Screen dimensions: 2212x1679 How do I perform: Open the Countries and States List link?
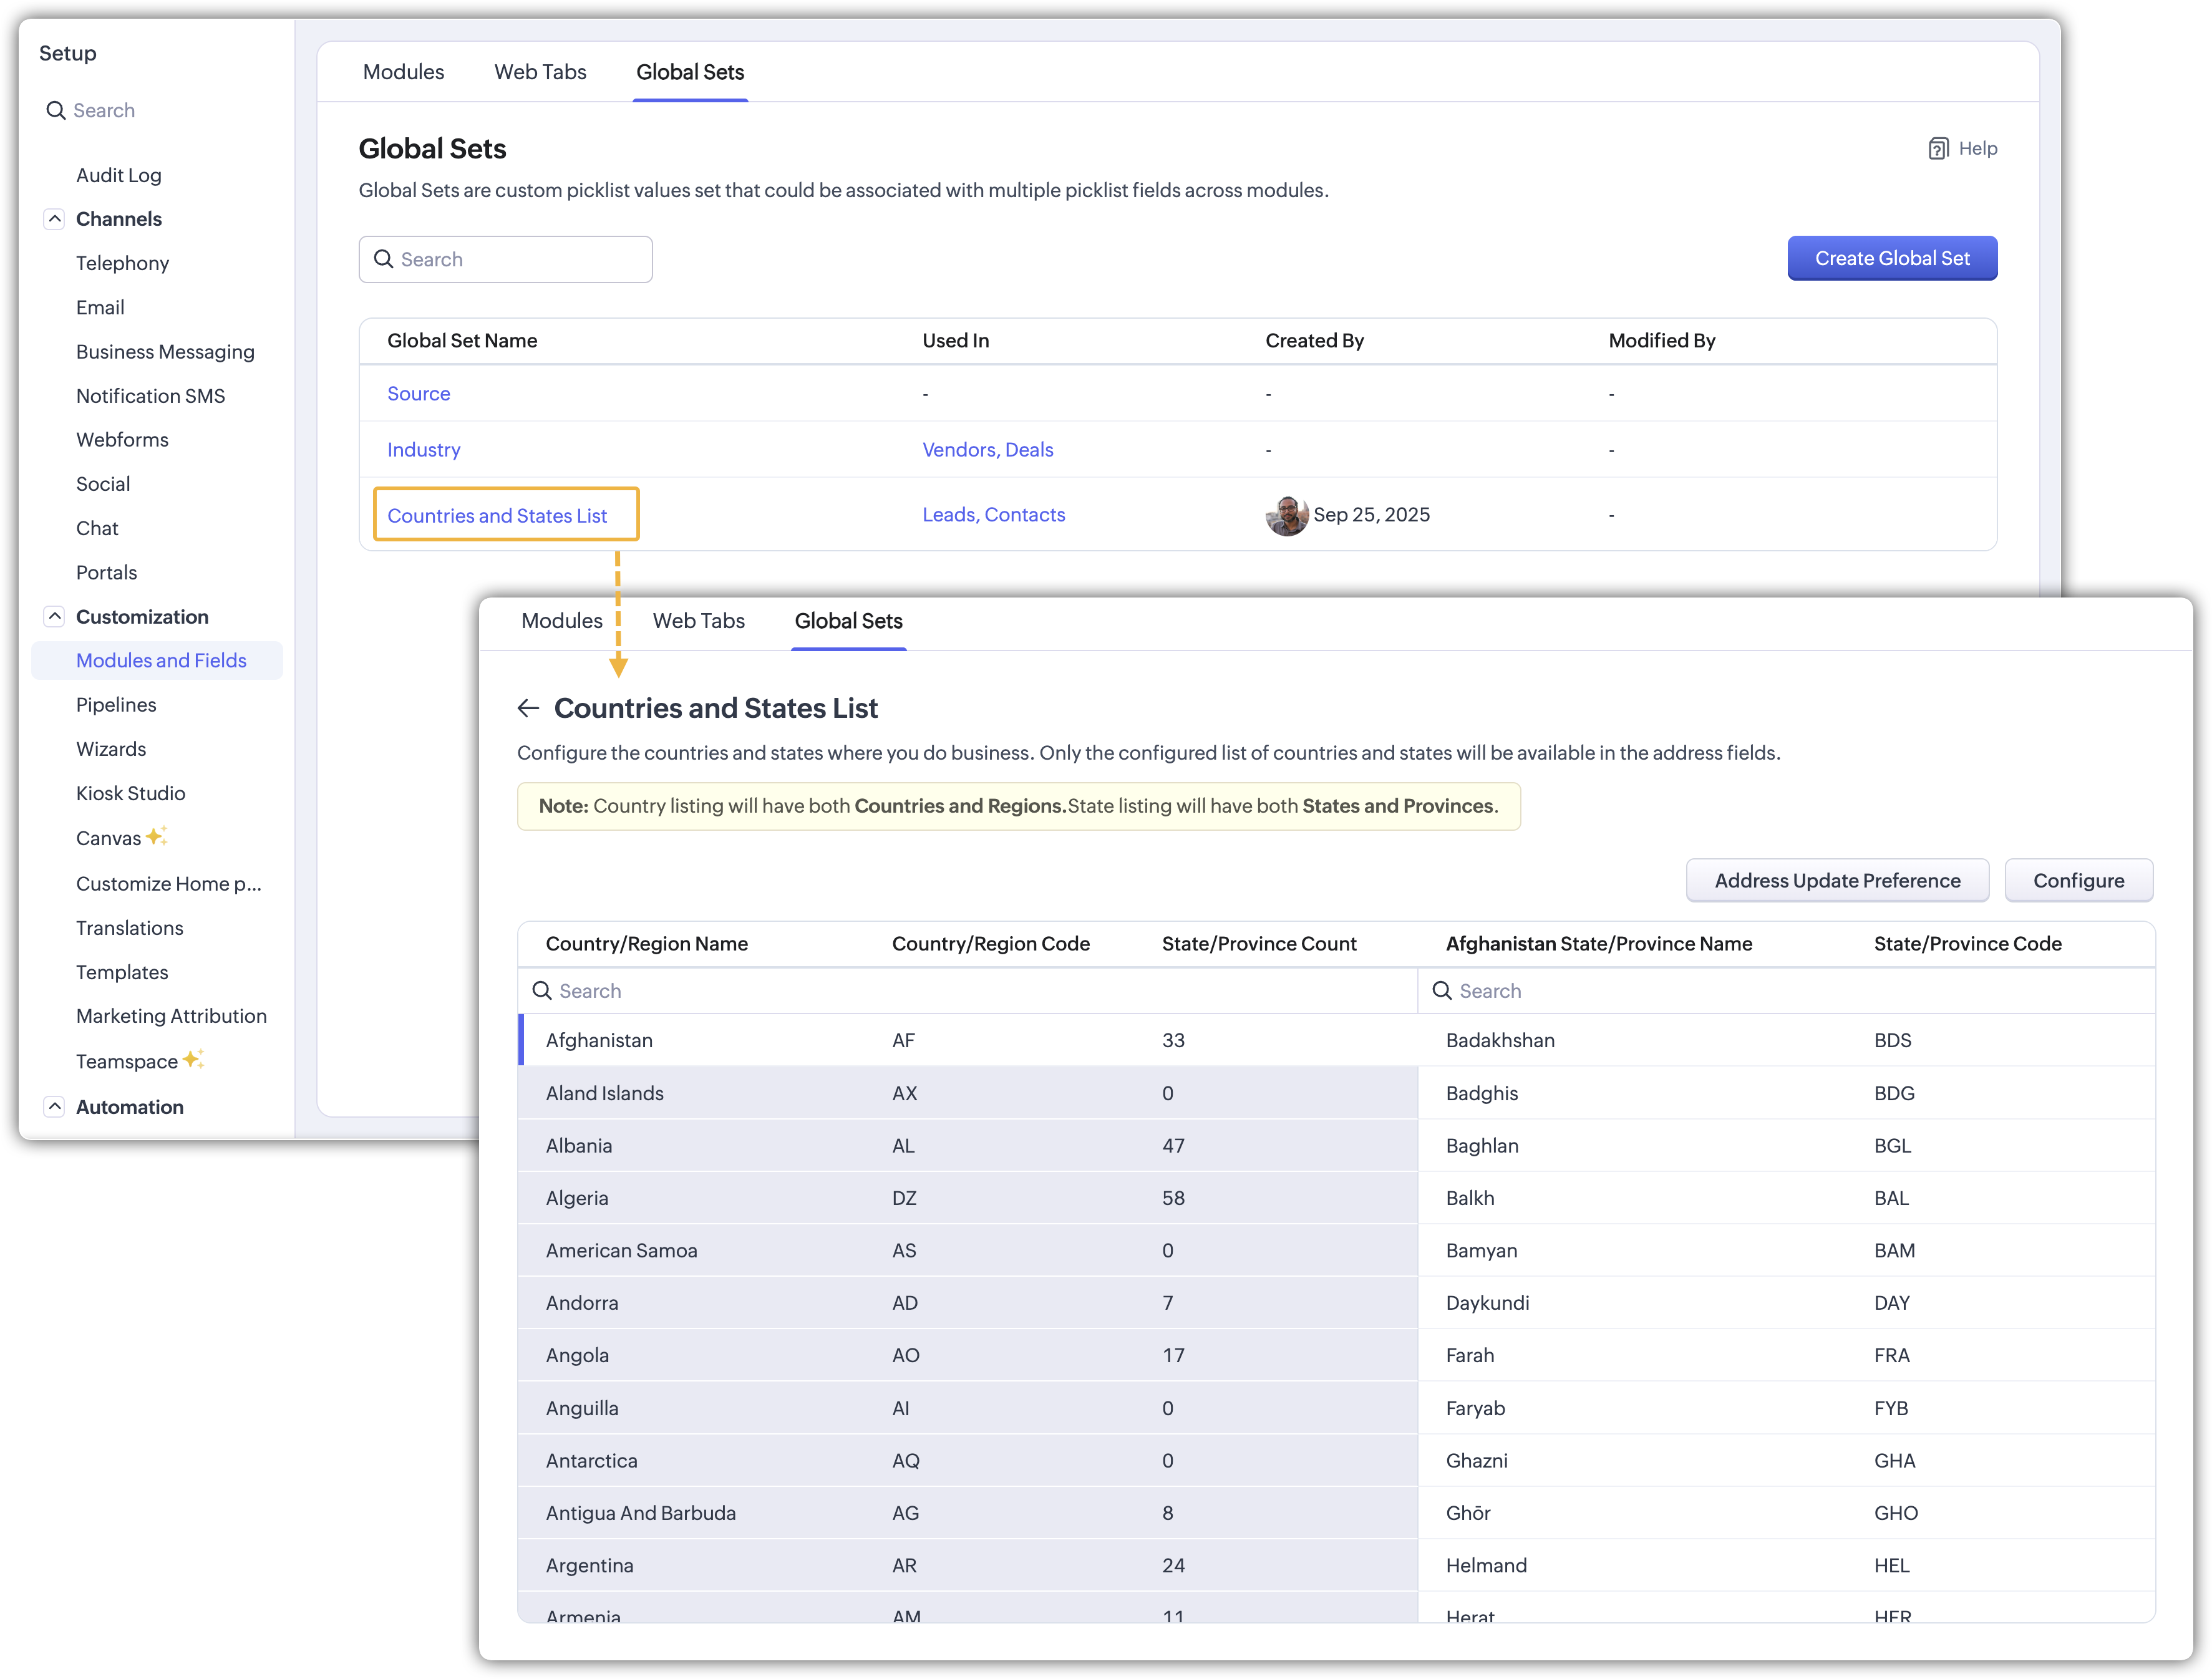pos(497,516)
